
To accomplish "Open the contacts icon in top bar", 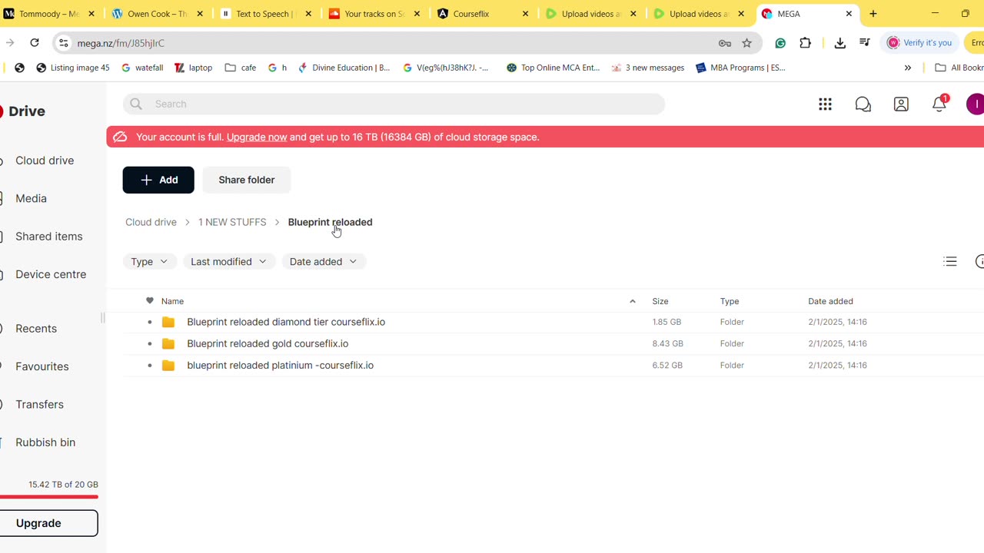I will pyautogui.click(x=901, y=104).
